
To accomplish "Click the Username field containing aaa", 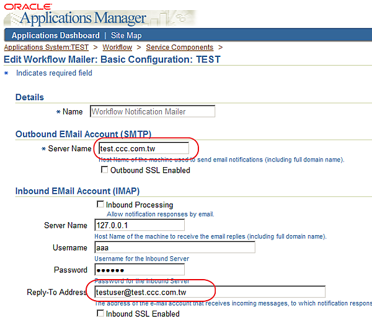I will [175, 248].
